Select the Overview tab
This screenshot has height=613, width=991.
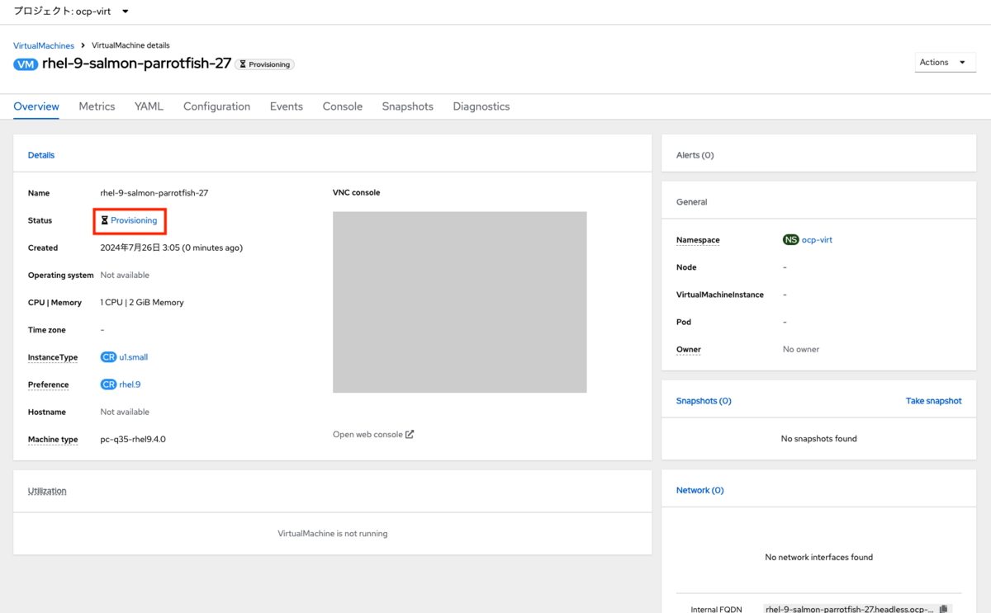(x=36, y=106)
